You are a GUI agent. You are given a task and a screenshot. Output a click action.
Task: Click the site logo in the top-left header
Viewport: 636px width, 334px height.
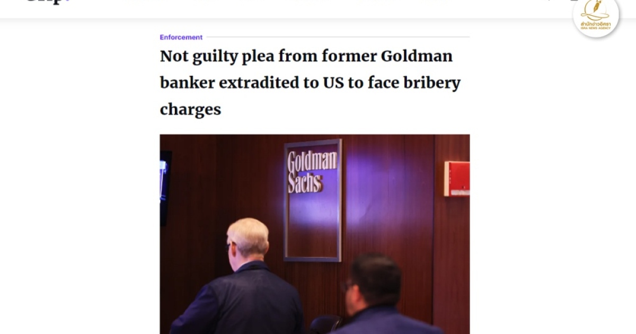point(48,3)
